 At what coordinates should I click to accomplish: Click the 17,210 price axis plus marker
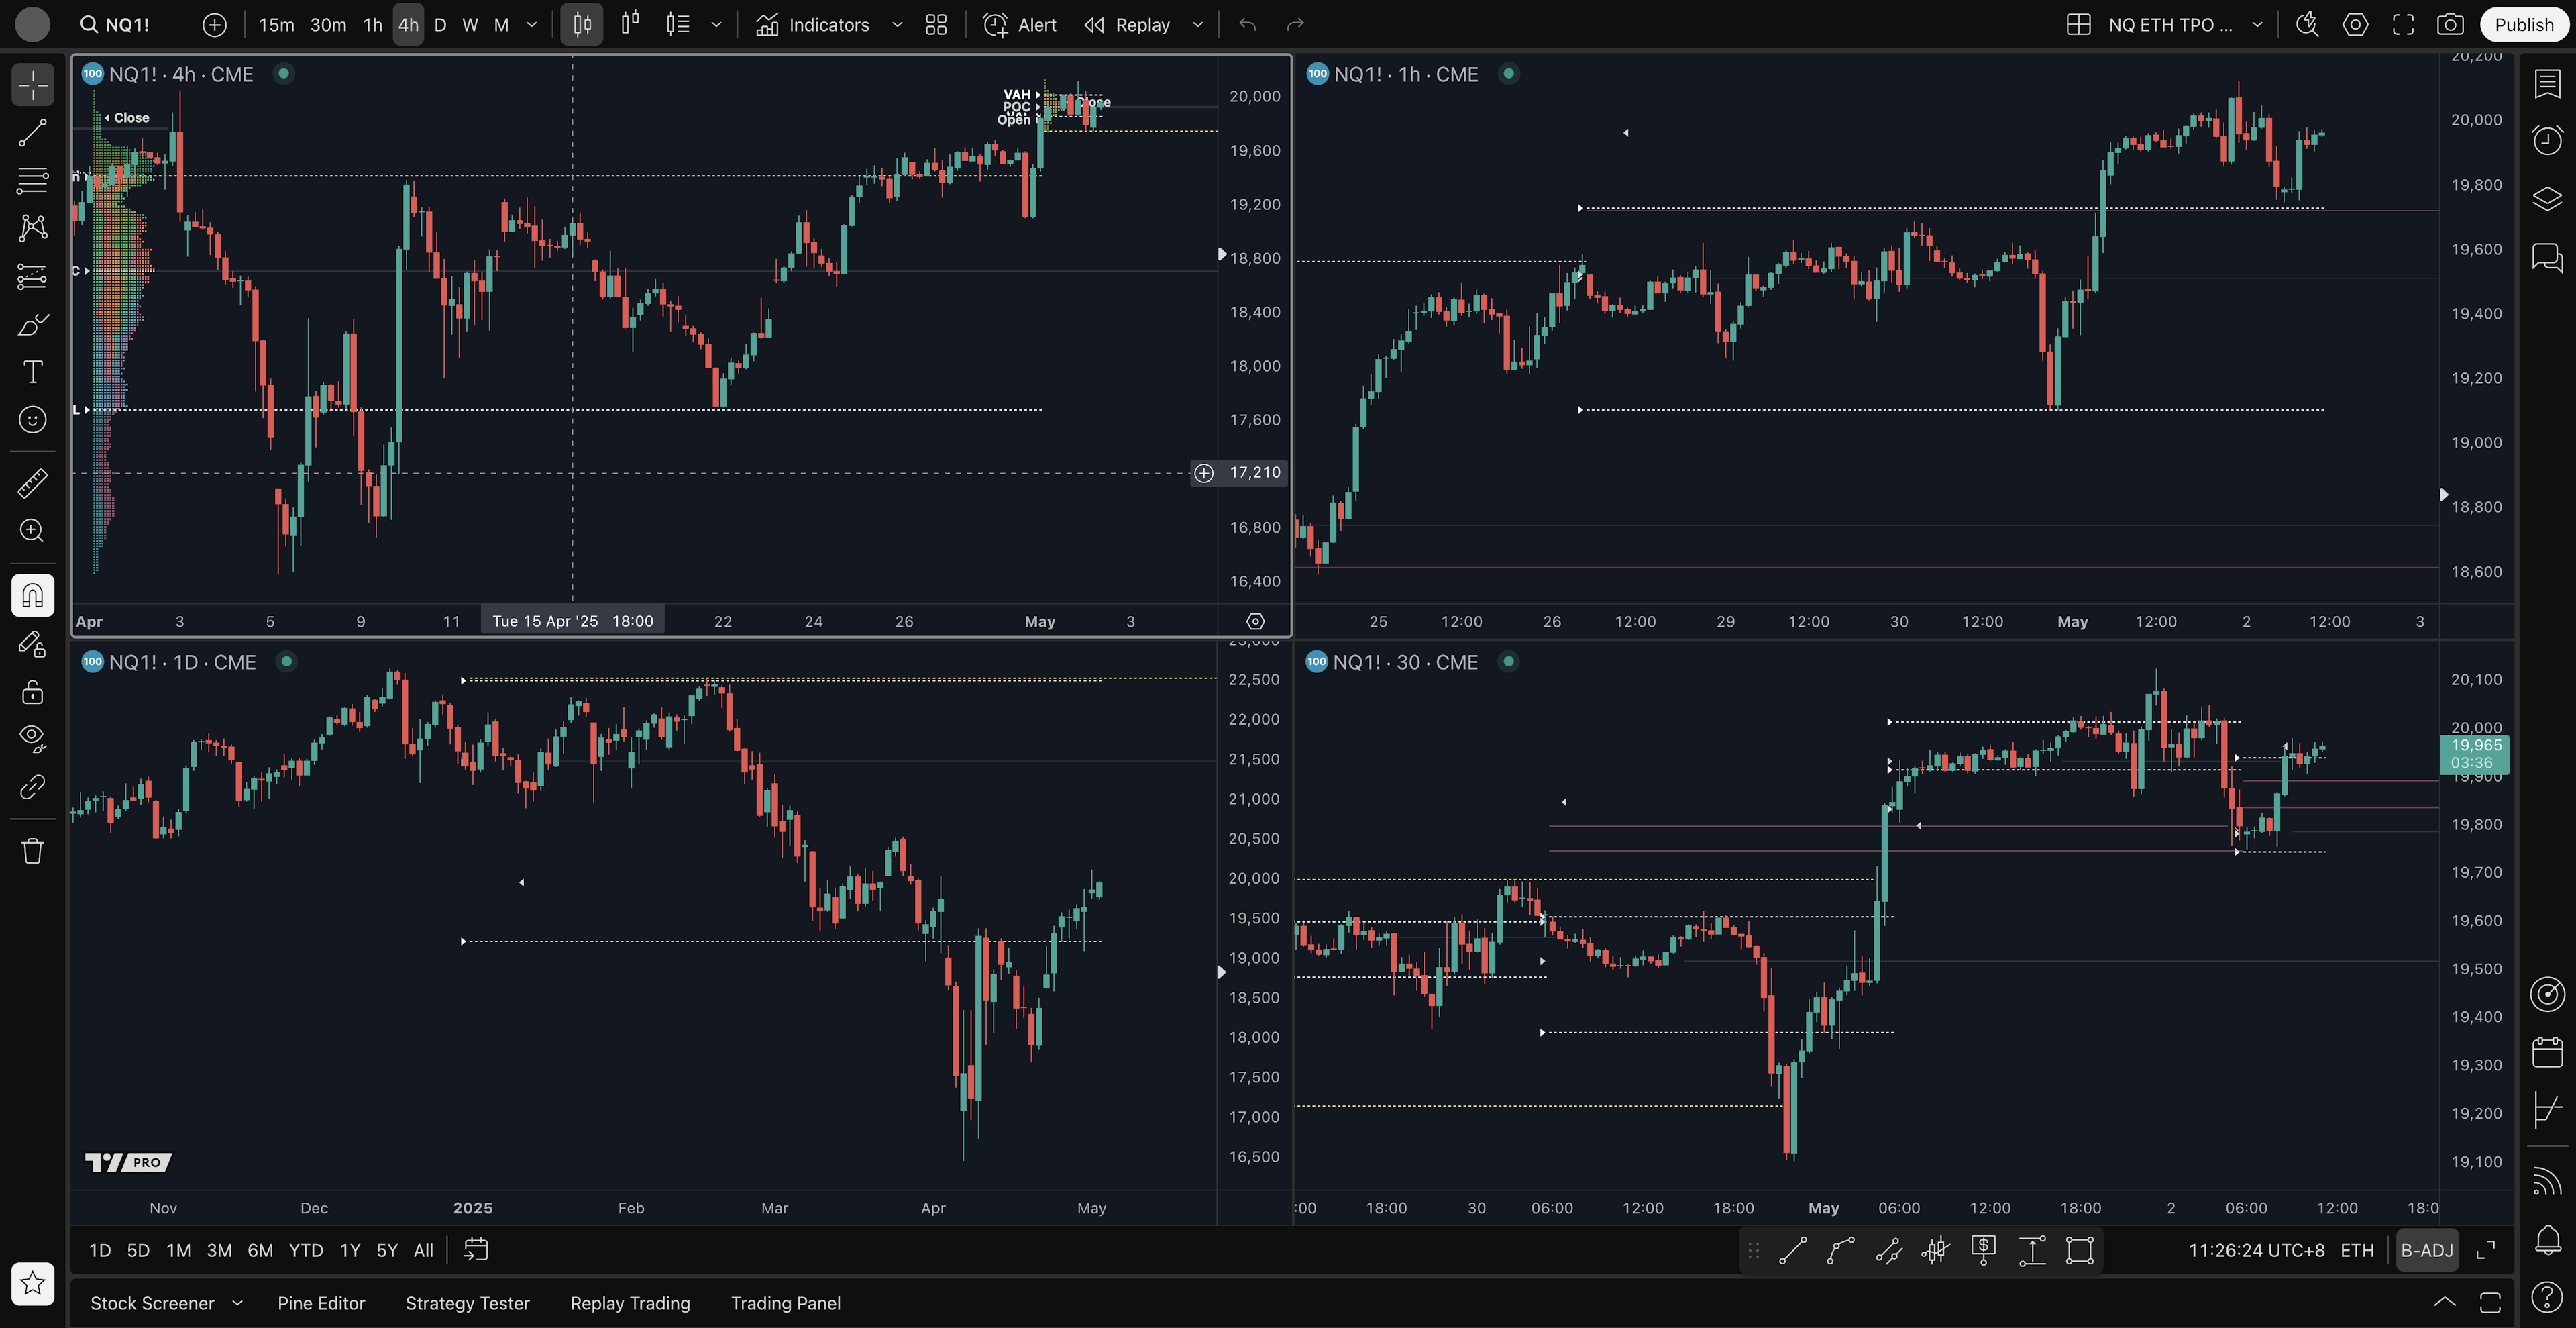click(1204, 473)
